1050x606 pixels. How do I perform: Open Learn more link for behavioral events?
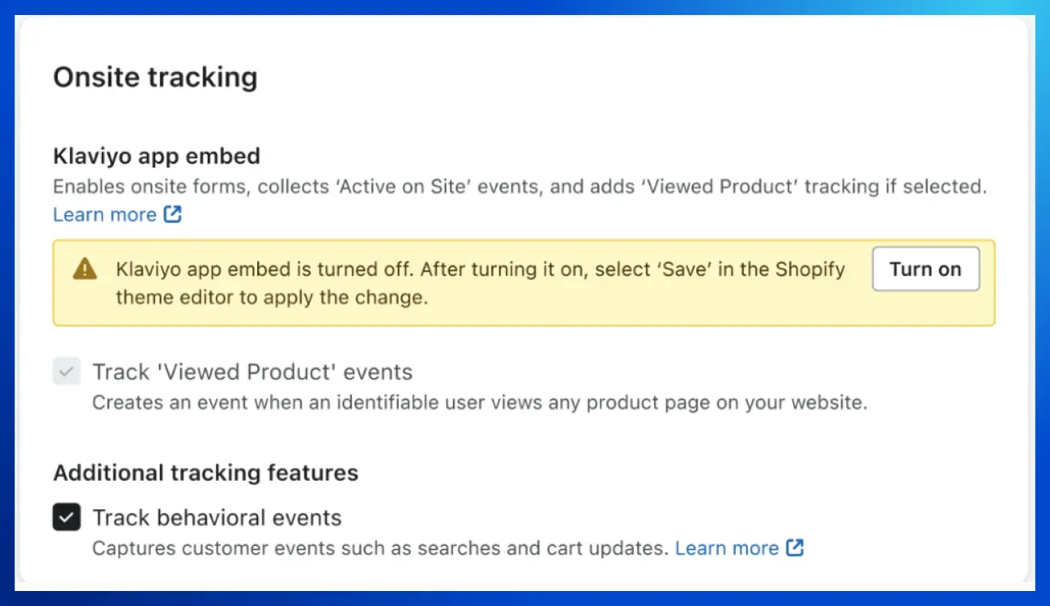point(726,548)
